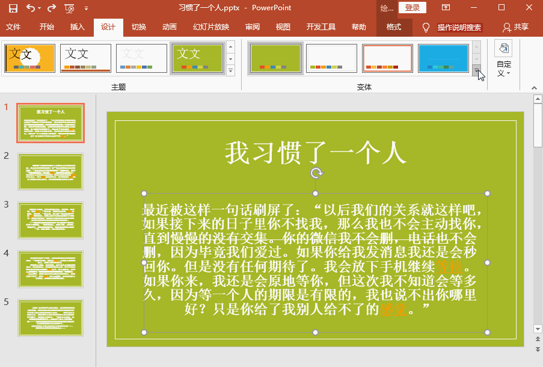Switch to the 审阅 tab
The height and width of the screenshot is (367, 543).
(253, 27)
